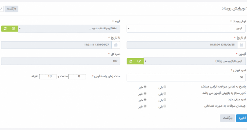The image size is (247, 130).
Task: Open the نوع رویداد dropdown
Action: (186, 29)
